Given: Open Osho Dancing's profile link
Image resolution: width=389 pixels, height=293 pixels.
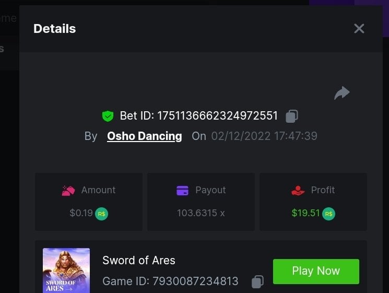Looking at the screenshot, I should point(145,136).
